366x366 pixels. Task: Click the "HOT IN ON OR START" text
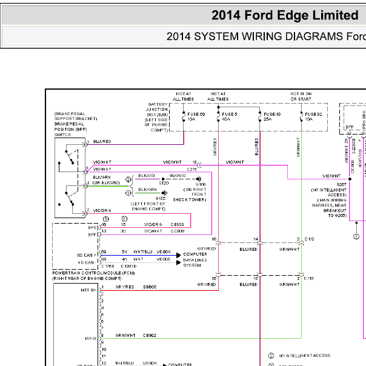click(x=301, y=96)
